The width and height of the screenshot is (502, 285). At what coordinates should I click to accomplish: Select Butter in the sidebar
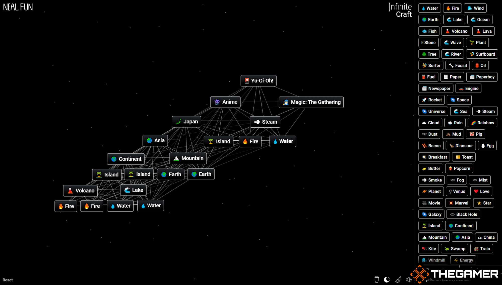[x=431, y=168]
